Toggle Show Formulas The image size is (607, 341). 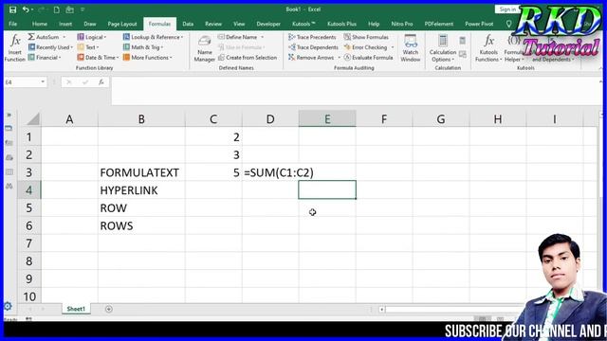click(x=366, y=37)
